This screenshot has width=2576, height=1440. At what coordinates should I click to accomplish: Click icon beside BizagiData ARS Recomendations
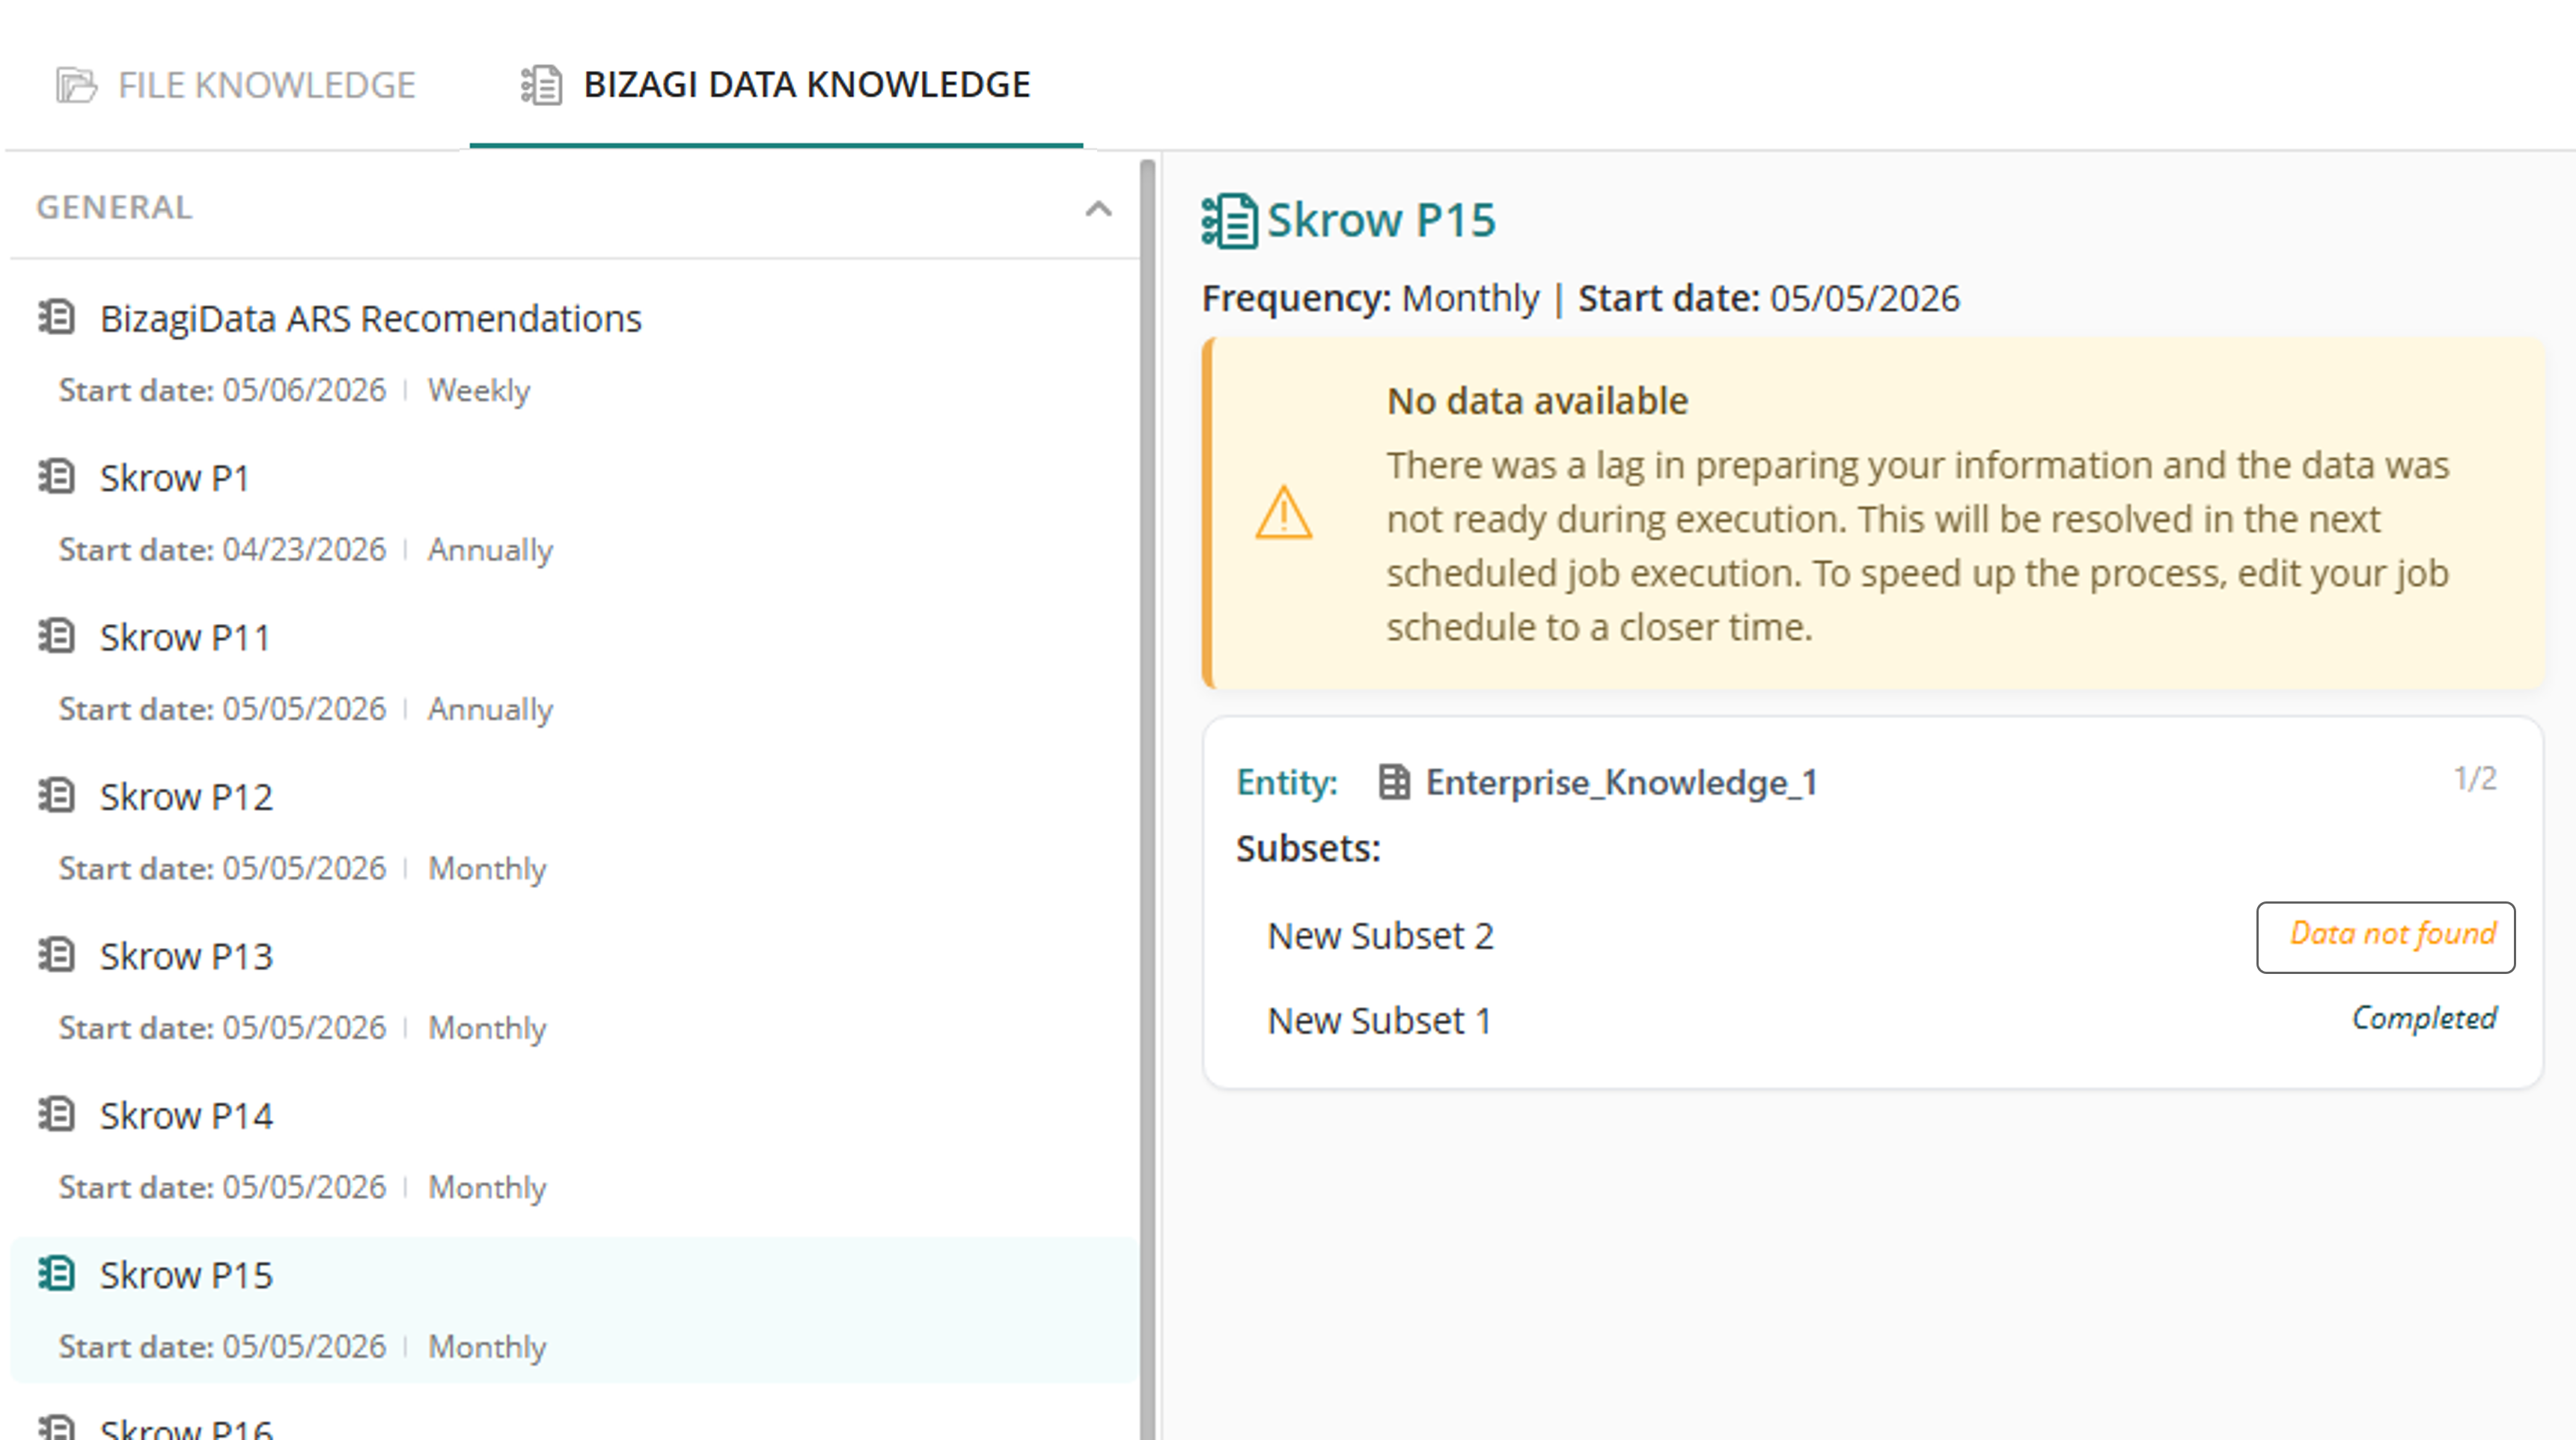coord(57,316)
